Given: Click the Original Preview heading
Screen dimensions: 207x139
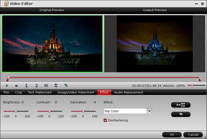Looking at the screenshot, I should tap(52, 10).
